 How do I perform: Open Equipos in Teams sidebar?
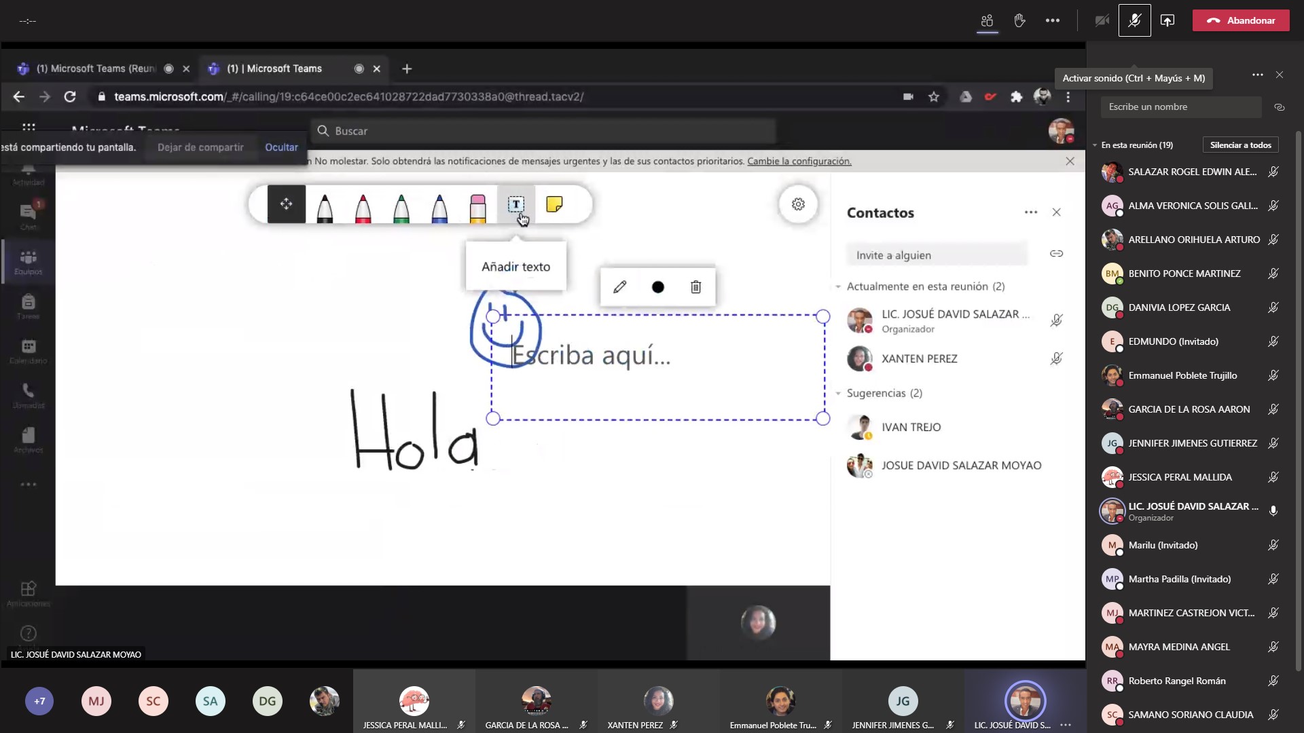click(x=29, y=261)
